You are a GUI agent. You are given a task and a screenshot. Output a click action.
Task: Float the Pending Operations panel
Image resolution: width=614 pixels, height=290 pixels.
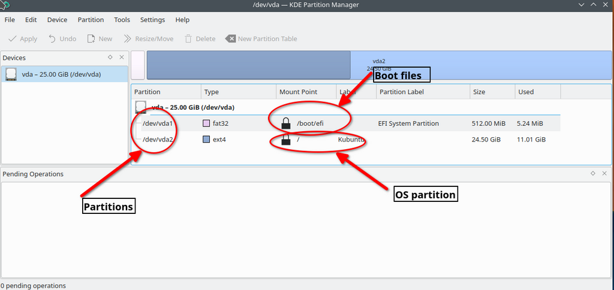tap(592, 173)
